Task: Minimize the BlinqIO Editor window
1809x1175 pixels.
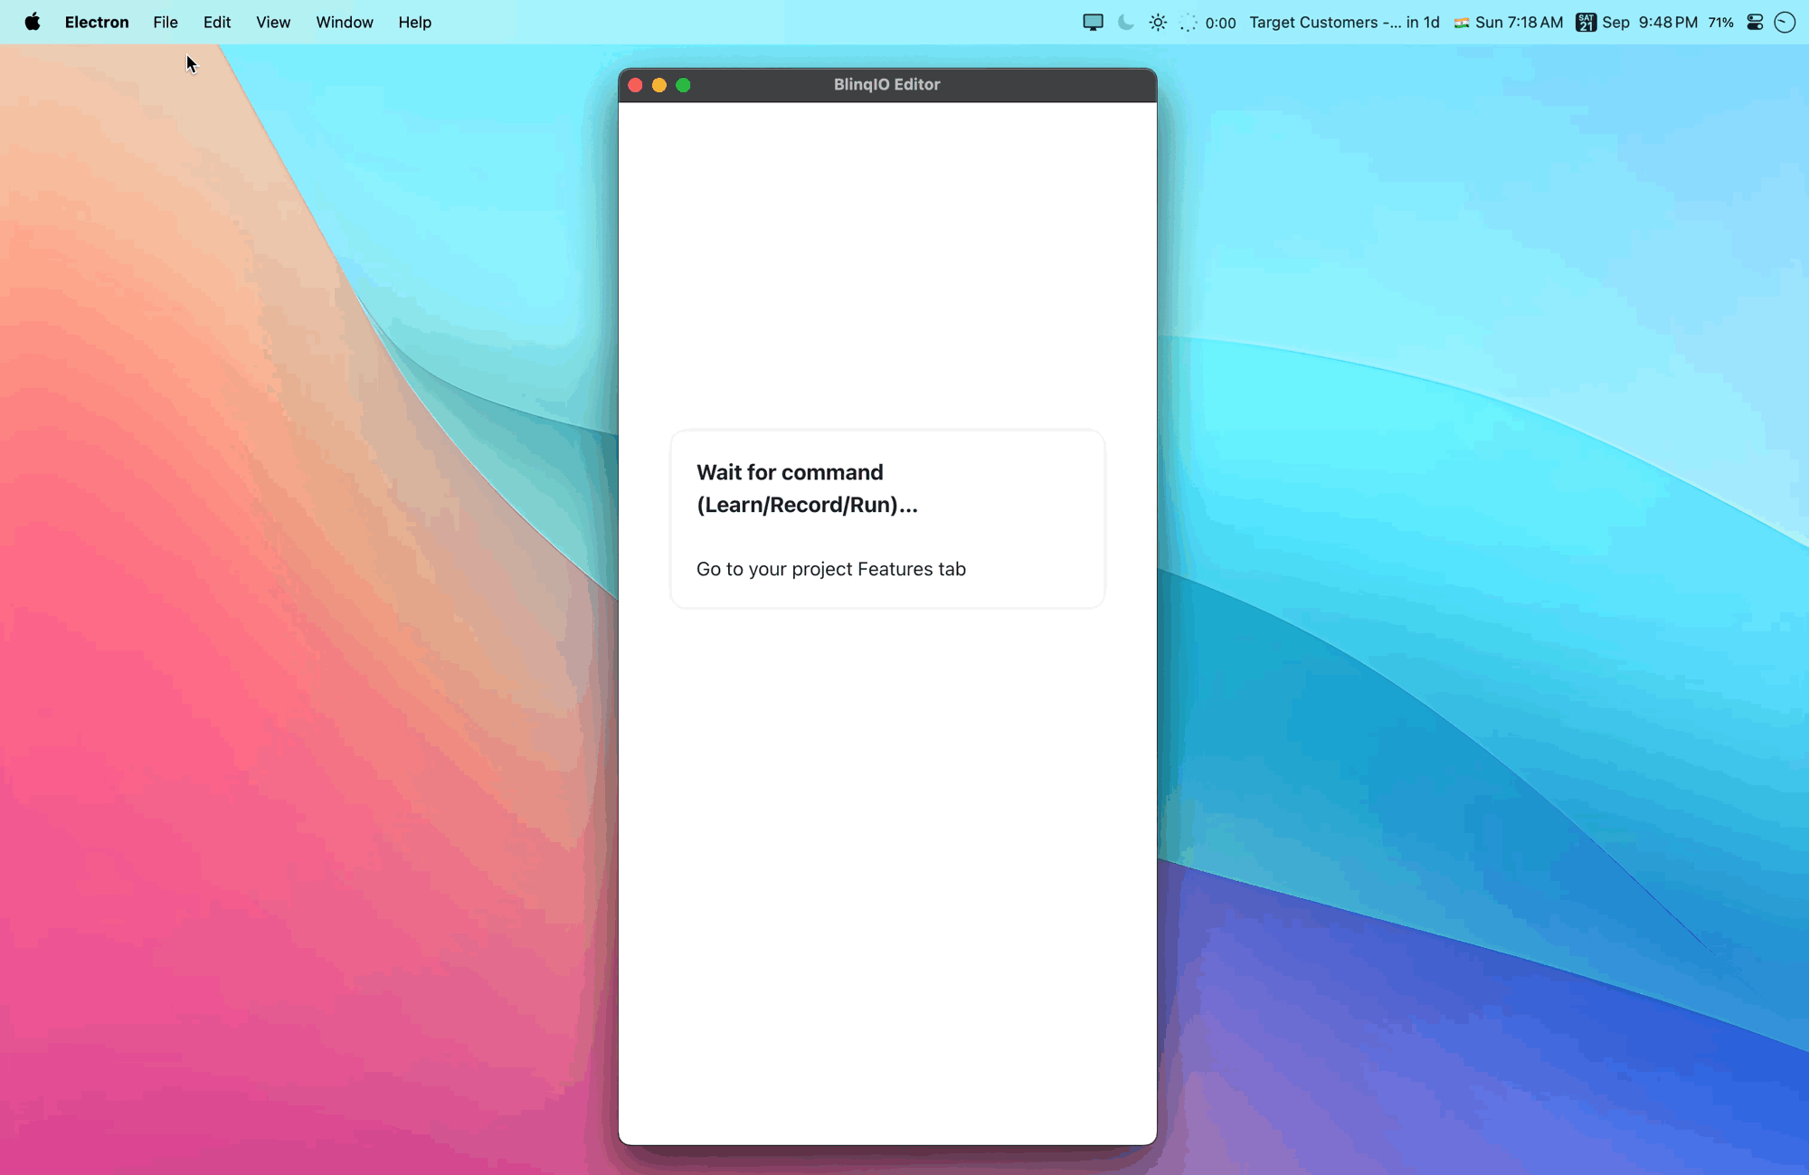Action: [x=659, y=85]
